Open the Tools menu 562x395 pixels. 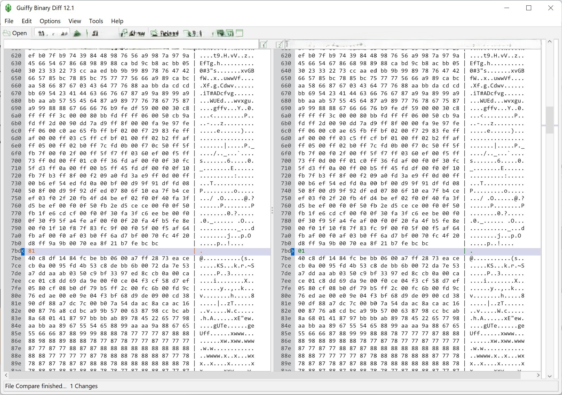[96, 21]
